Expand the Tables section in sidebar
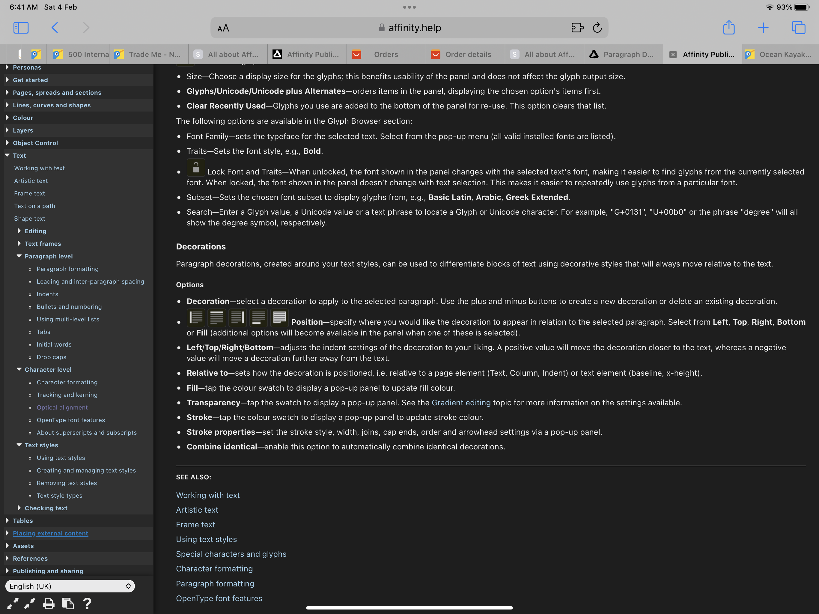This screenshot has height=614, width=819. click(x=7, y=520)
